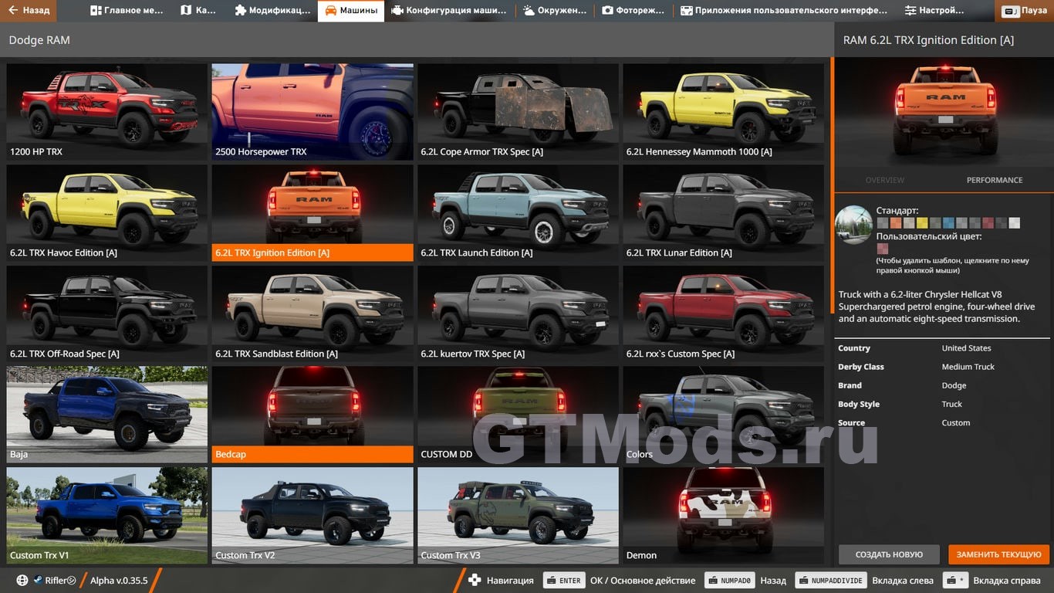The image size is (1054, 593).
Task: Click the Custom source value
Action: pos(956,422)
